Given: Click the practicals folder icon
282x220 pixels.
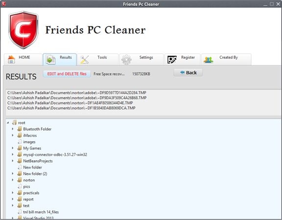Looking at the screenshot, I should point(20,193).
